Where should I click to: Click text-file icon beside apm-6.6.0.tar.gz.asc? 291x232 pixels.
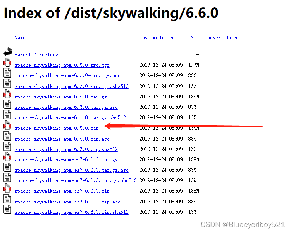point(7,104)
